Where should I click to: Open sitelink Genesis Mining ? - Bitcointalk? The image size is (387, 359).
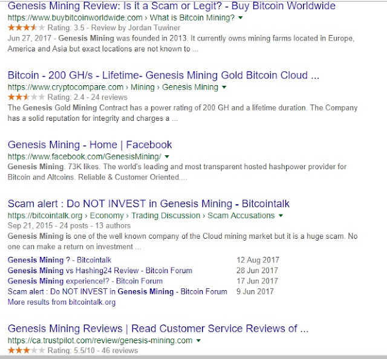(59, 260)
